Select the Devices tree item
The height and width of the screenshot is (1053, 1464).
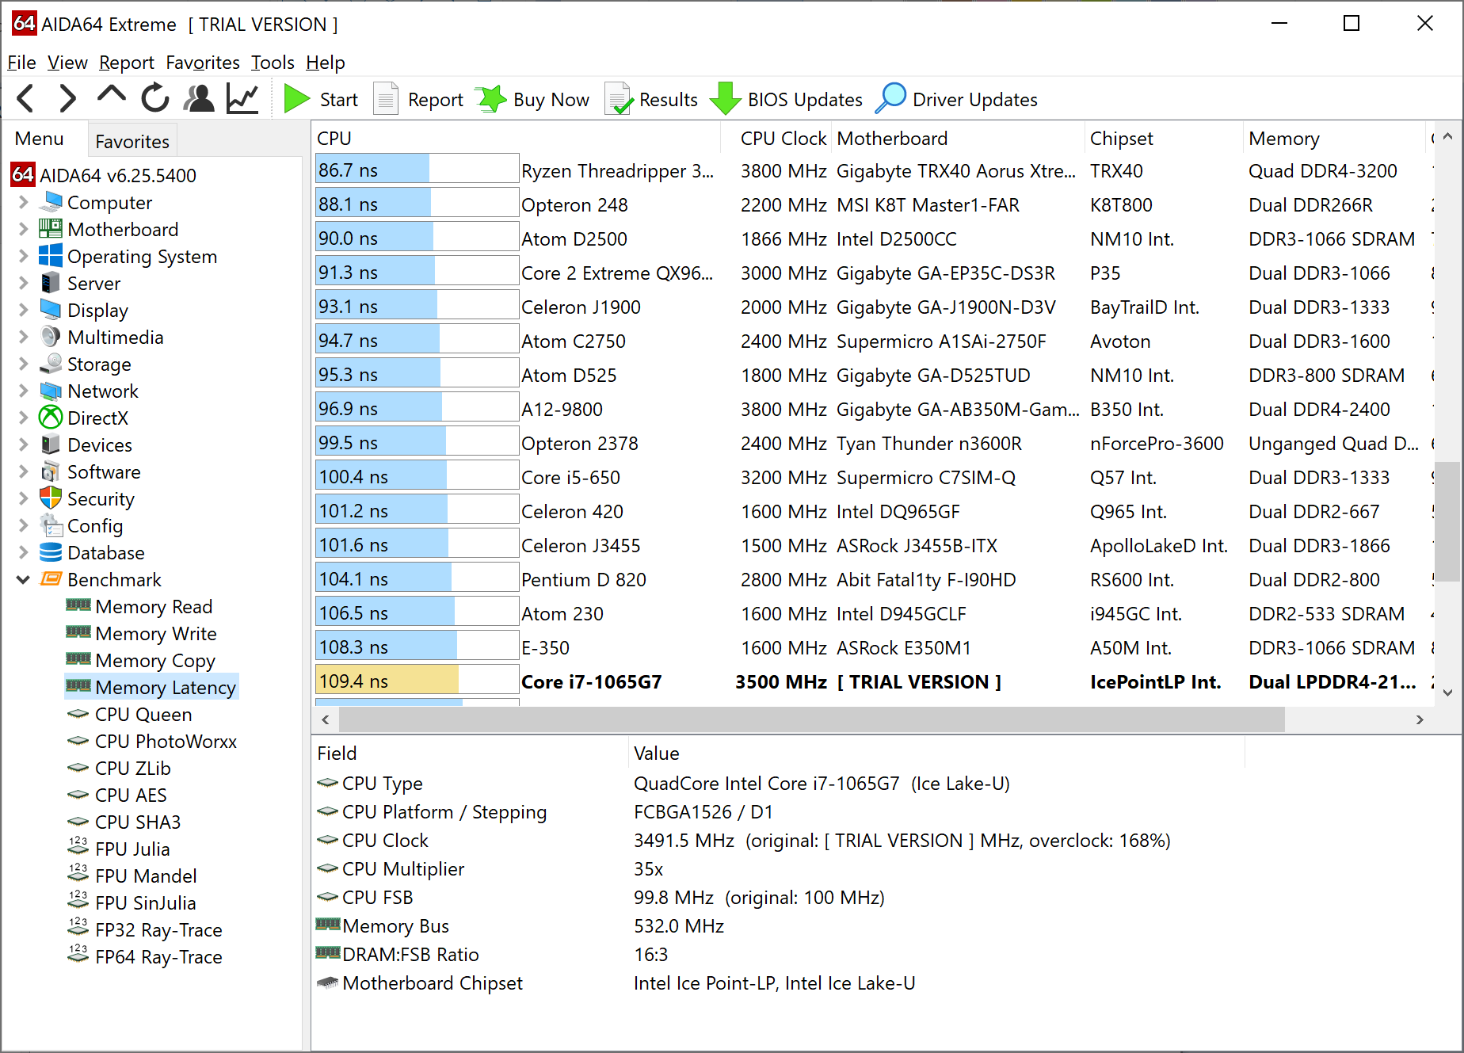click(x=86, y=445)
